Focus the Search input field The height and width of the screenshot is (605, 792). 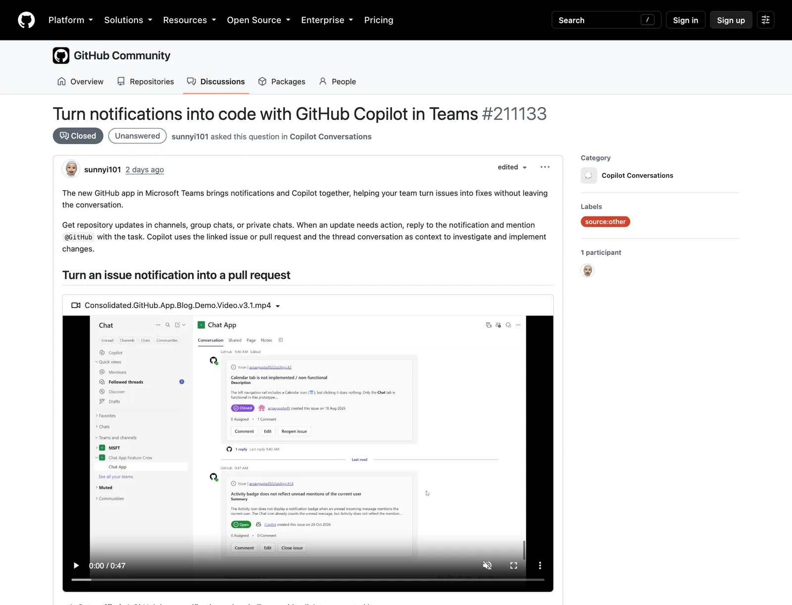[x=606, y=20]
